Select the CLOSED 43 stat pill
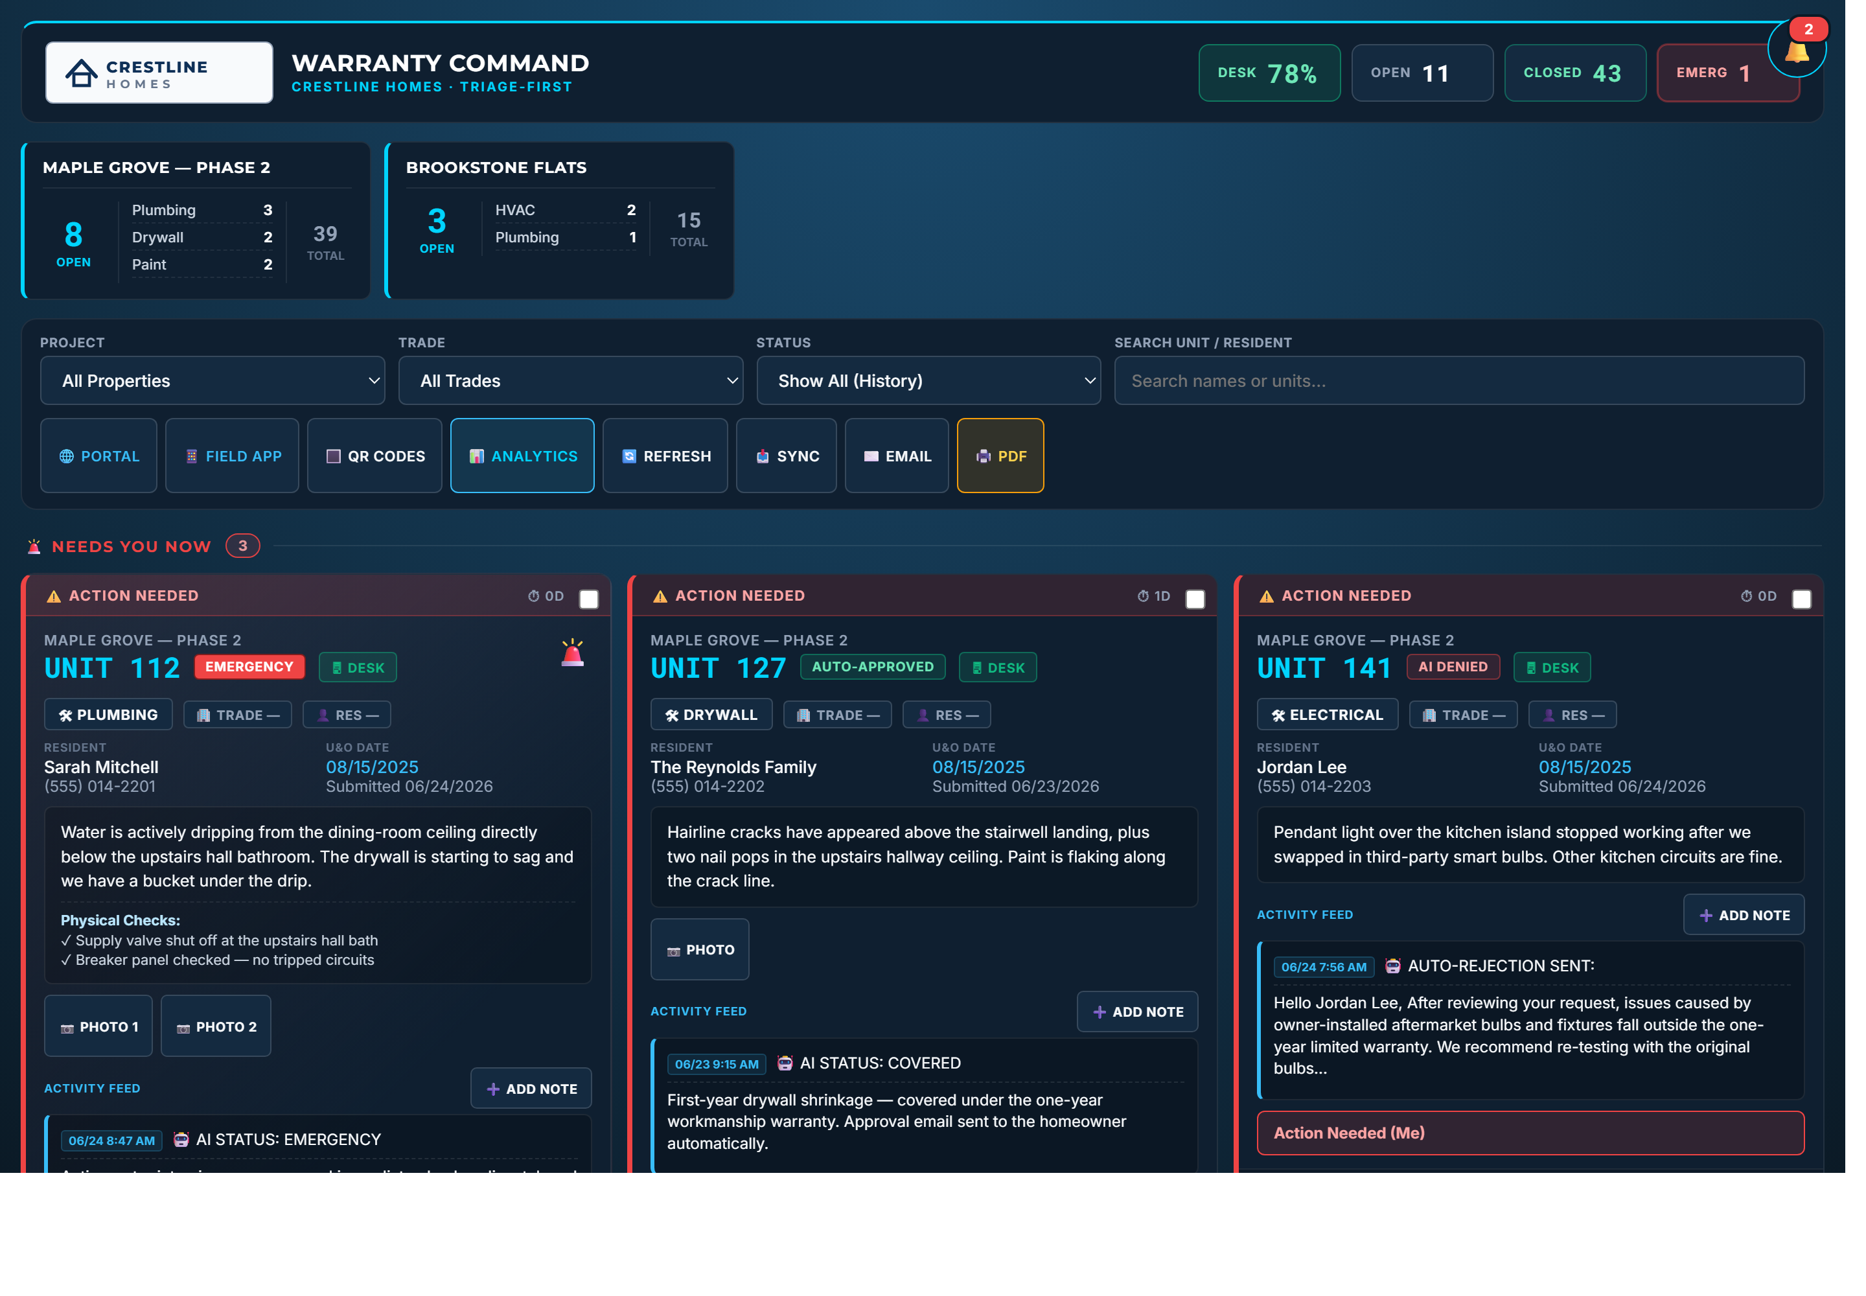This screenshot has width=1866, height=1296. pyautogui.click(x=1574, y=73)
